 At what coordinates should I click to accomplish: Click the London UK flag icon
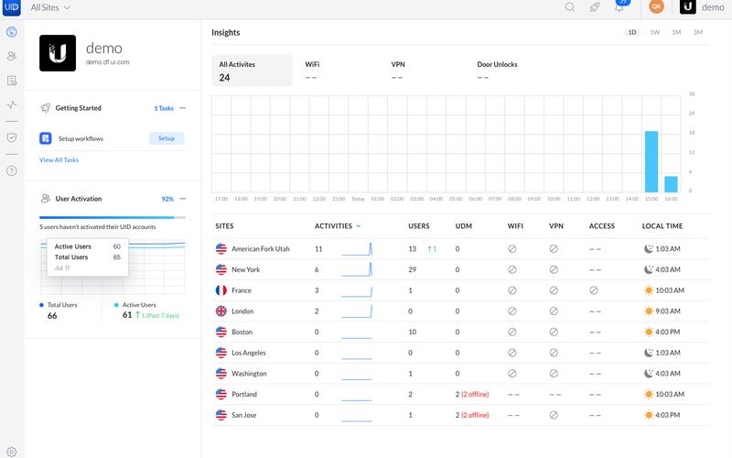pos(221,311)
